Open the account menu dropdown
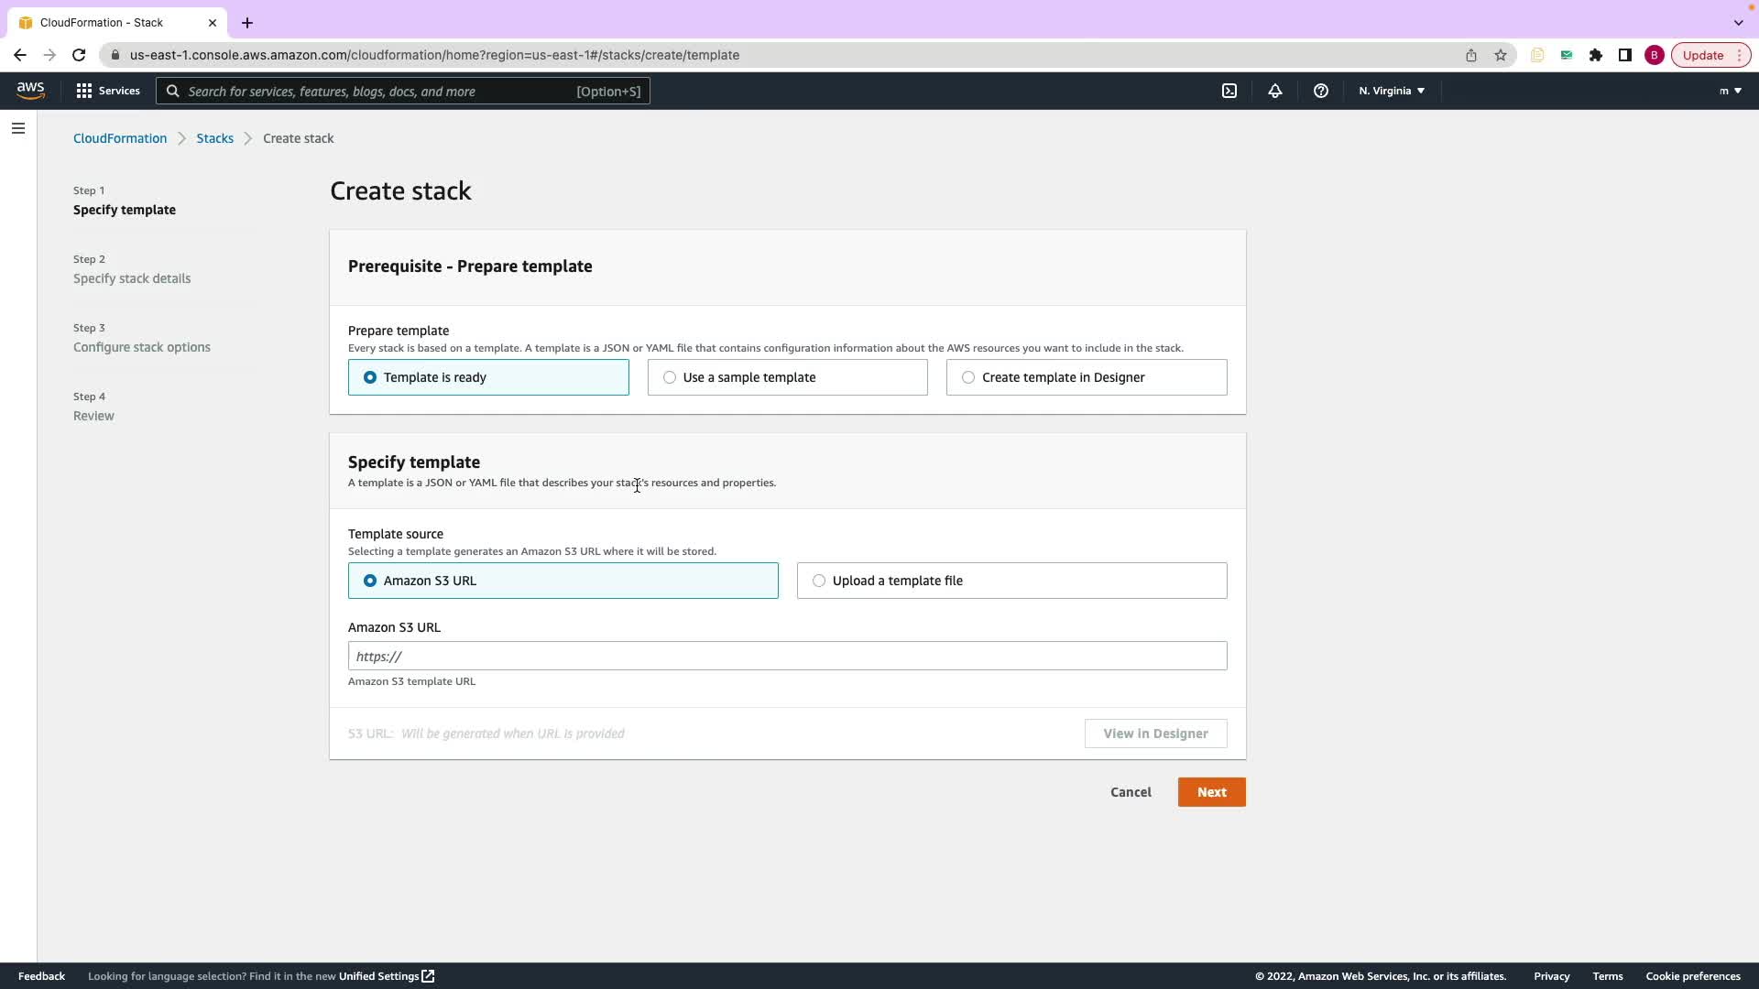Viewport: 1759px width, 989px height. pyautogui.click(x=1730, y=91)
